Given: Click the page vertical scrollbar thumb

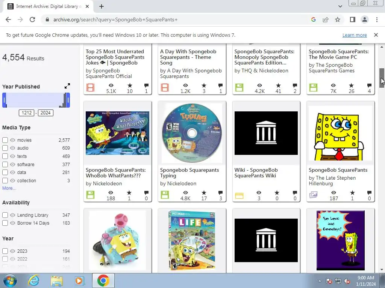Looking at the screenshot, I should [382, 77].
